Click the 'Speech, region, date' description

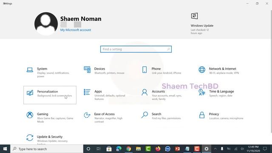(221, 96)
